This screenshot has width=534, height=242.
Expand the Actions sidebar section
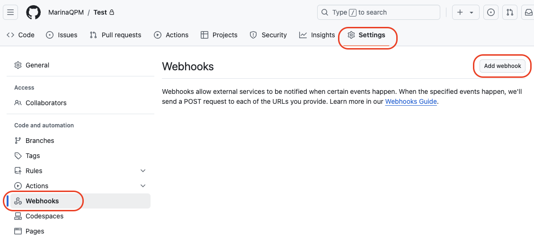(x=143, y=186)
